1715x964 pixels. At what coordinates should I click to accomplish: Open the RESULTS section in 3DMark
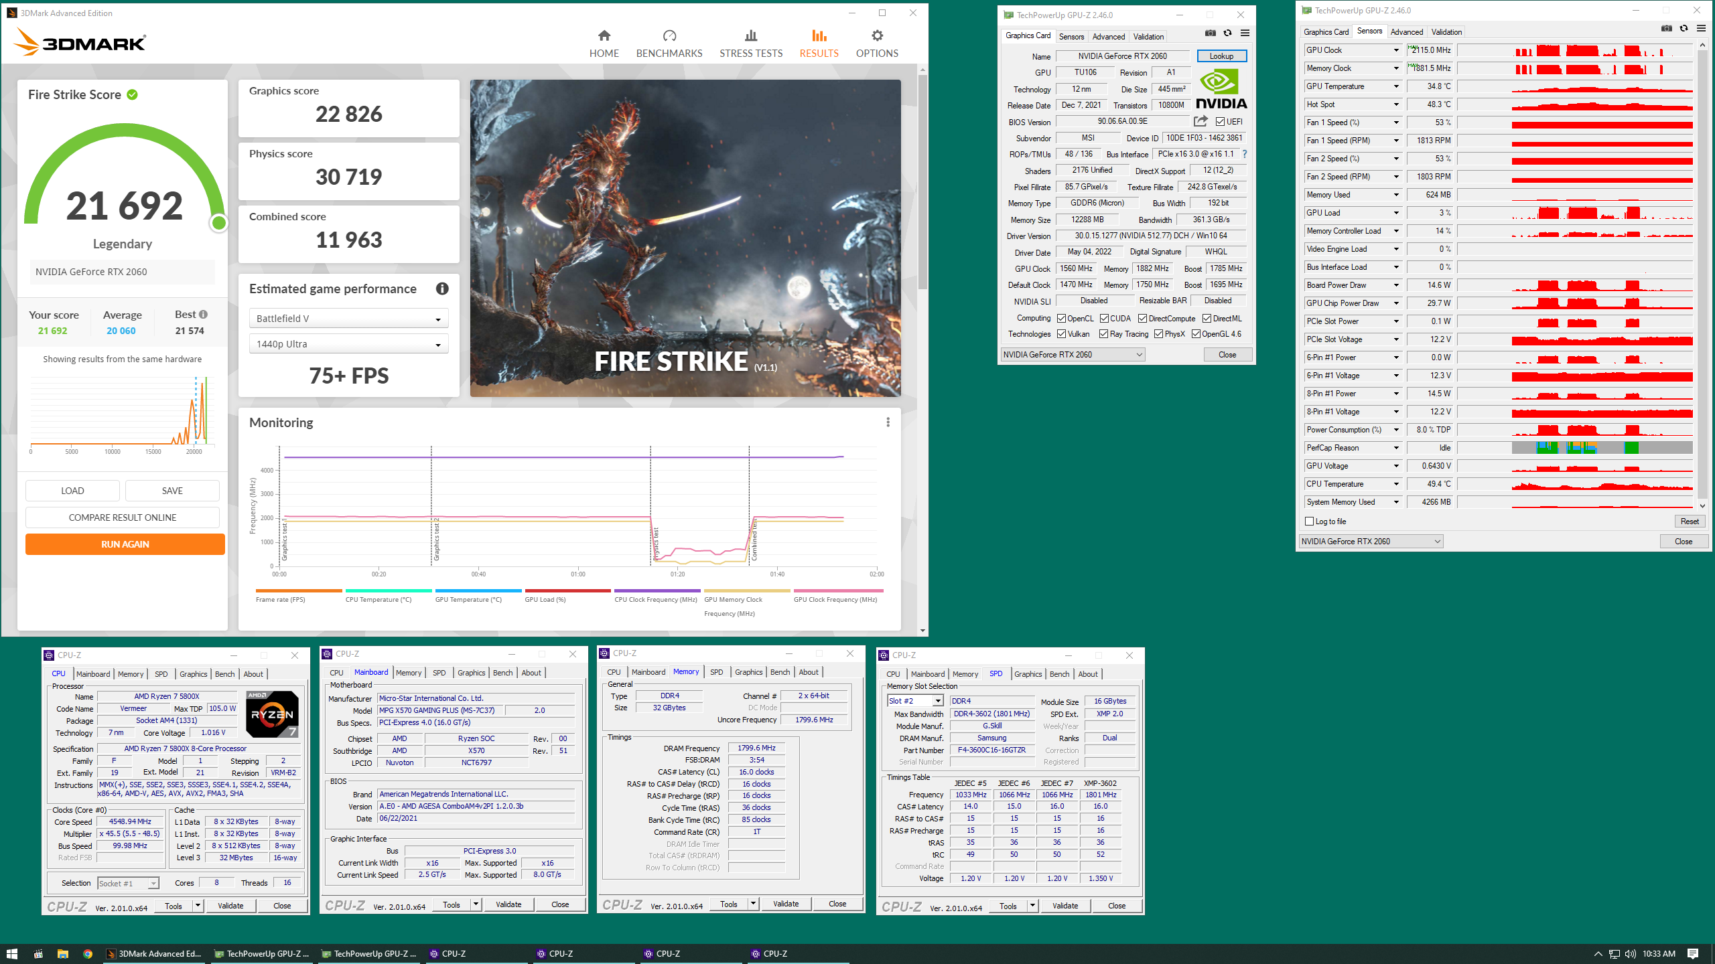[819, 44]
